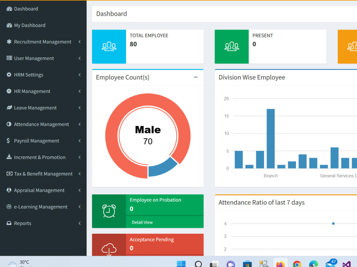This screenshot has width=357, height=267.
Task: Click the Reports inbox icon
Action: (9, 223)
